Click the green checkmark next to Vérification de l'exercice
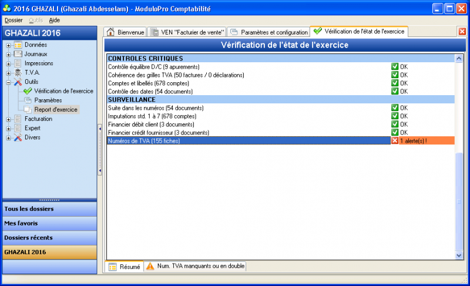The height and width of the screenshot is (286, 470). tap(28, 91)
